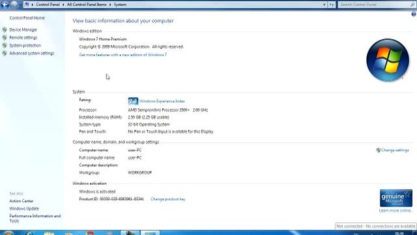The height and width of the screenshot is (235, 417).
Task: Click the genuine Microsoft software badge
Action: click(x=396, y=198)
